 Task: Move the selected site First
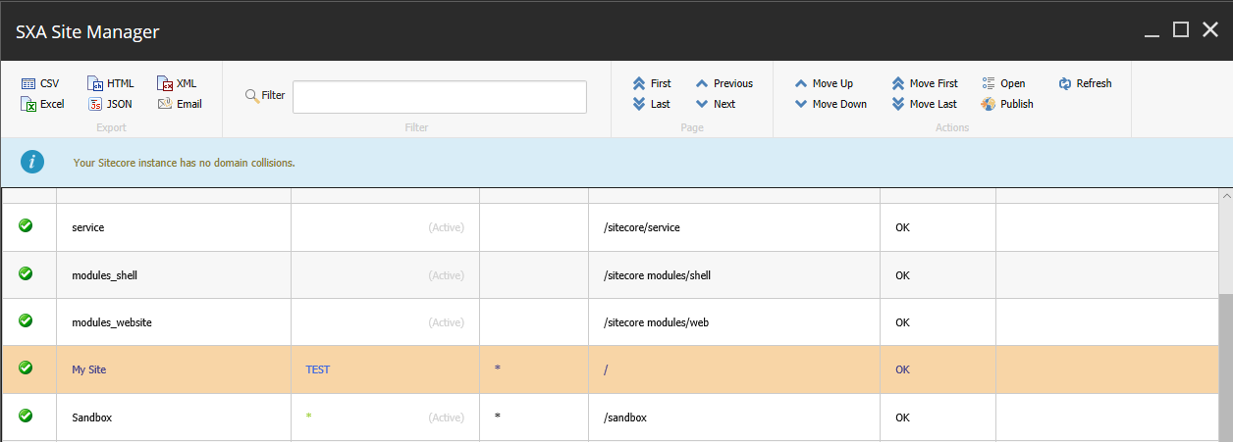(x=925, y=83)
